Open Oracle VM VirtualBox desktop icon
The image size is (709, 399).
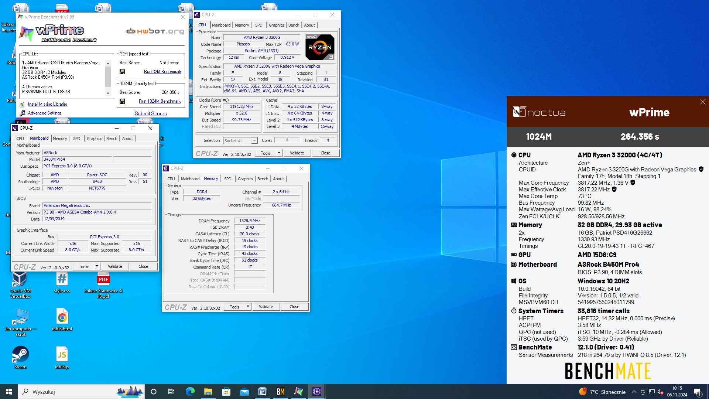click(20, 285)
